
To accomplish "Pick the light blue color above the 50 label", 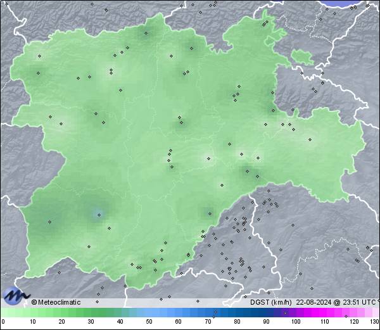I will point(149,313).
